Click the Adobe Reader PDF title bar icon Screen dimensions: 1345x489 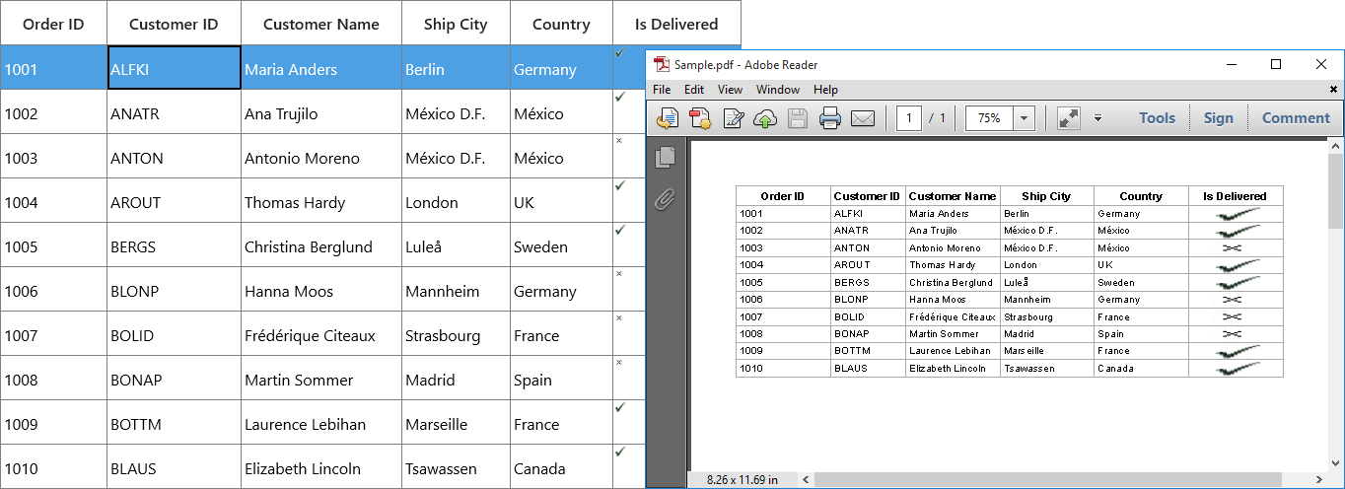pyautogui.click(x=662, y=65)
